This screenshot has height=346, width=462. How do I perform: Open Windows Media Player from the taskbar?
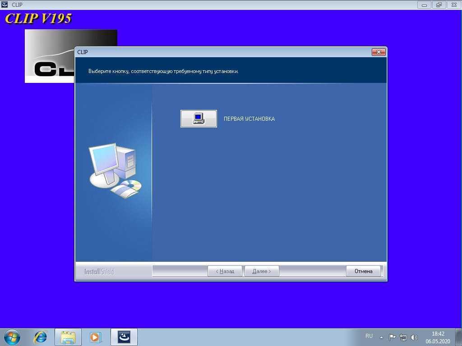[96, 337]
